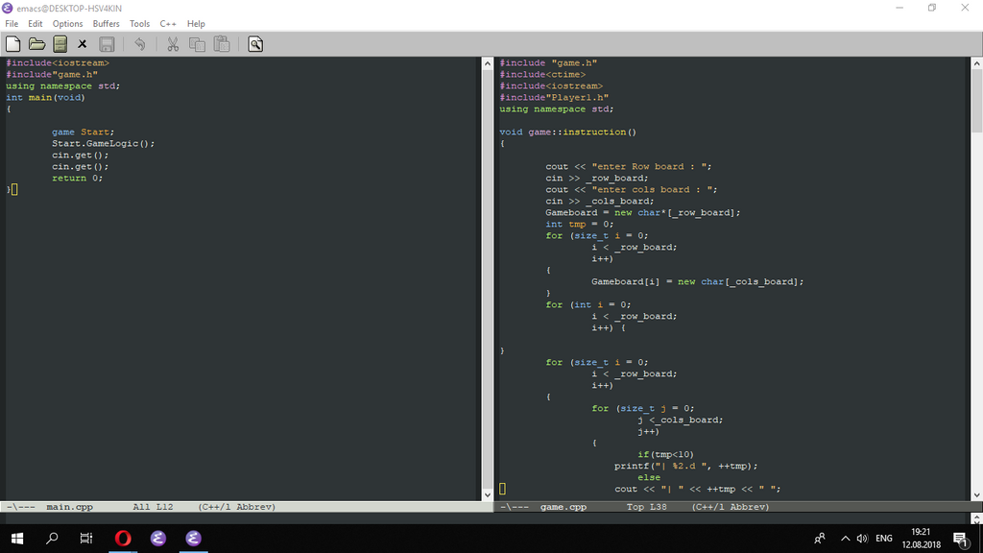983x553 pixels.
Task: Open Windows search from the taskbar
Action: (52, 539)
